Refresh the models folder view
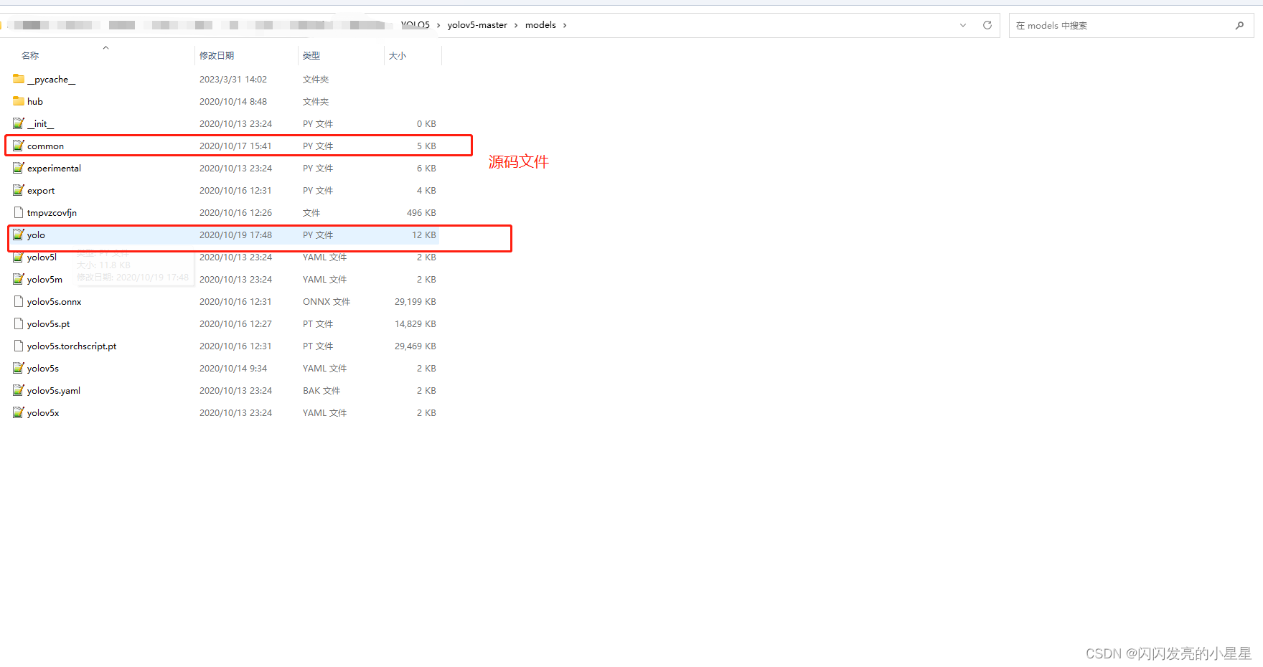This screenshot has width=1263, height=667. tap(987, 25)
